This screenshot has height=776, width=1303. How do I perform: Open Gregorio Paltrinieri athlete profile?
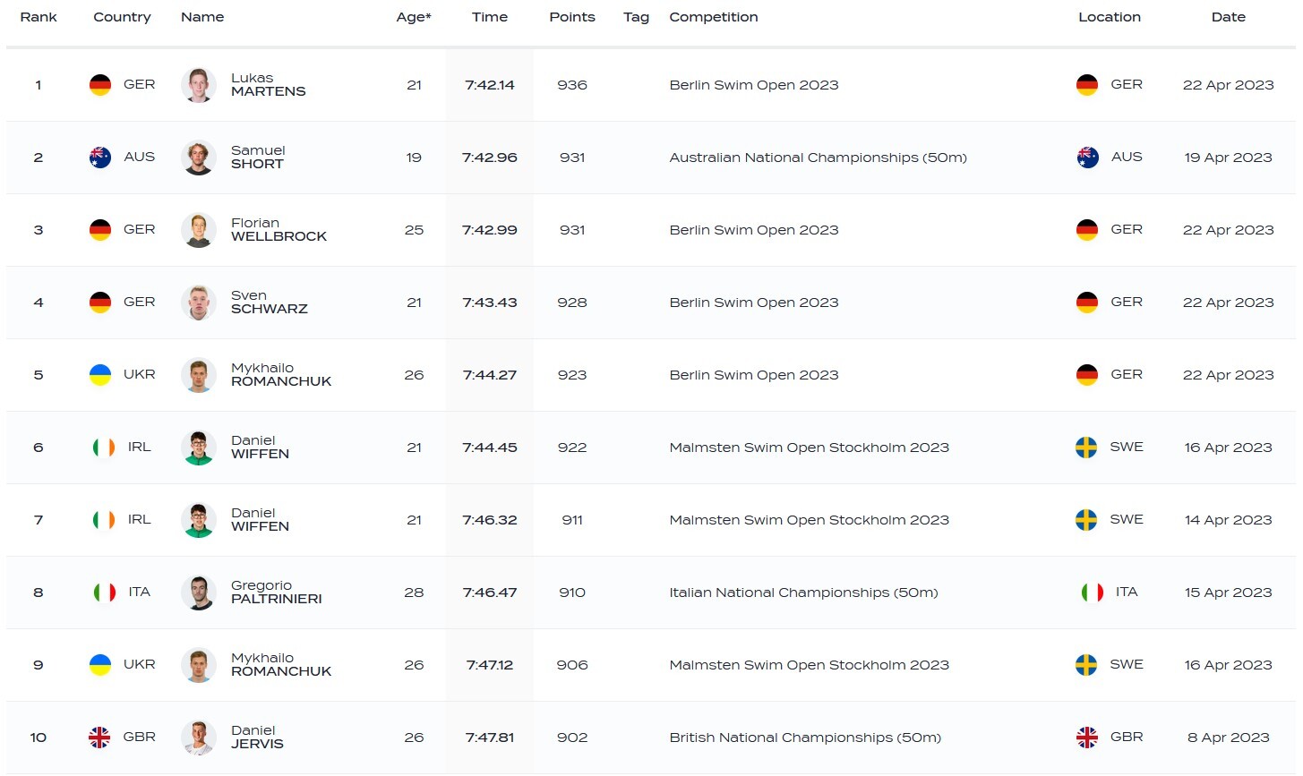click(x=276, y=593)
